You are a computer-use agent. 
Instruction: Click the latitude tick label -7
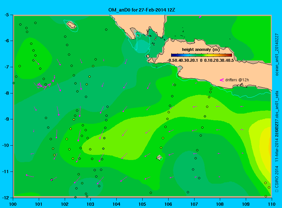6,67
